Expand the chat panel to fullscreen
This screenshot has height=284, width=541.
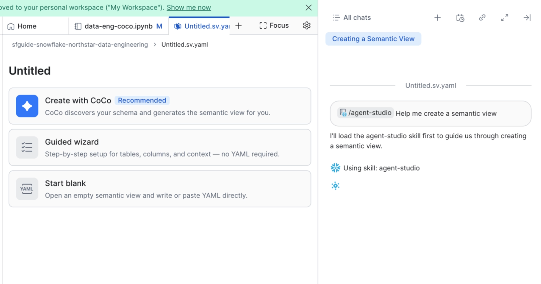pyautogui.click(x=505, y=18)
